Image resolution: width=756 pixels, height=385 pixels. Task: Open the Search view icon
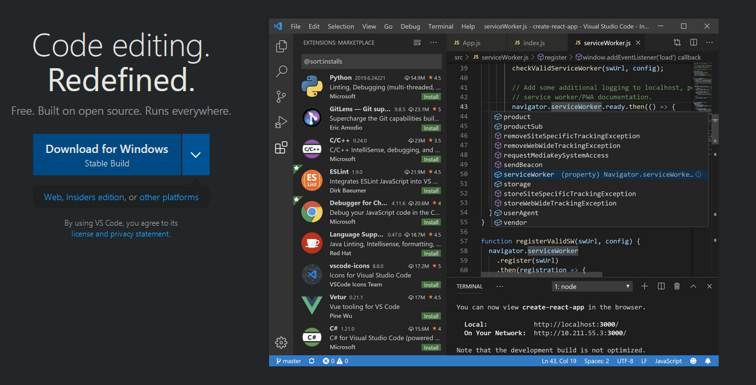(x=281, y=72)
